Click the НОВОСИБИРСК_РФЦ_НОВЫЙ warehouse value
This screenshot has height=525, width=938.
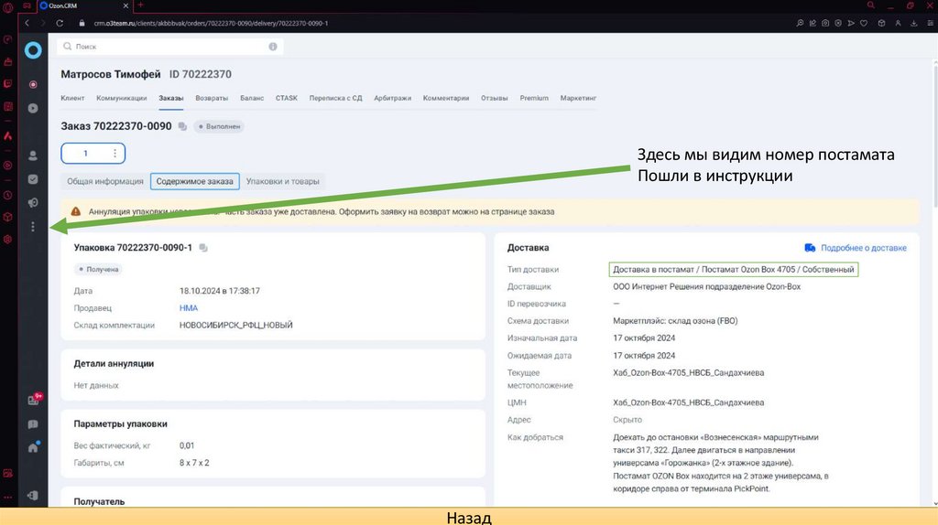[235, 326]
